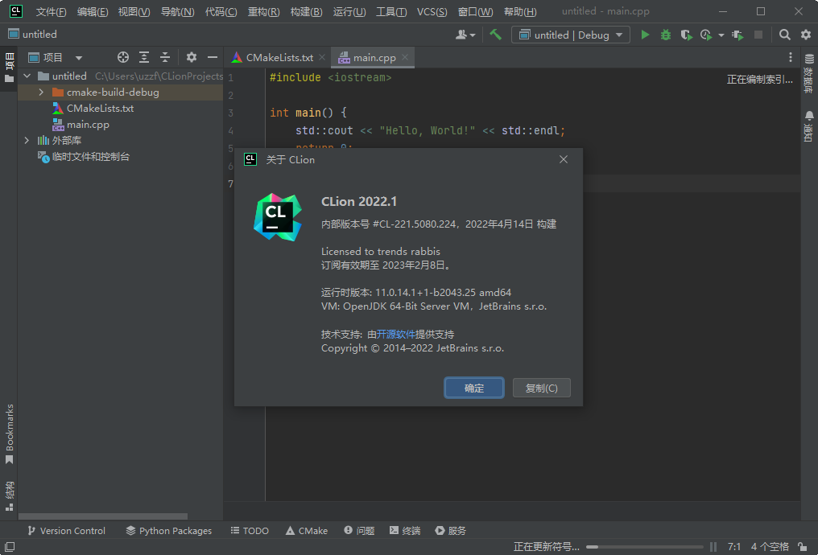Viewport: 818px width, 555px height.
Task: Run with coverage shield icon
Action: 686,35
